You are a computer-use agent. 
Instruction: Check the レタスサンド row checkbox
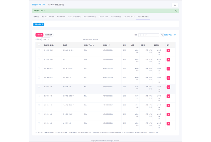[39, 123]
